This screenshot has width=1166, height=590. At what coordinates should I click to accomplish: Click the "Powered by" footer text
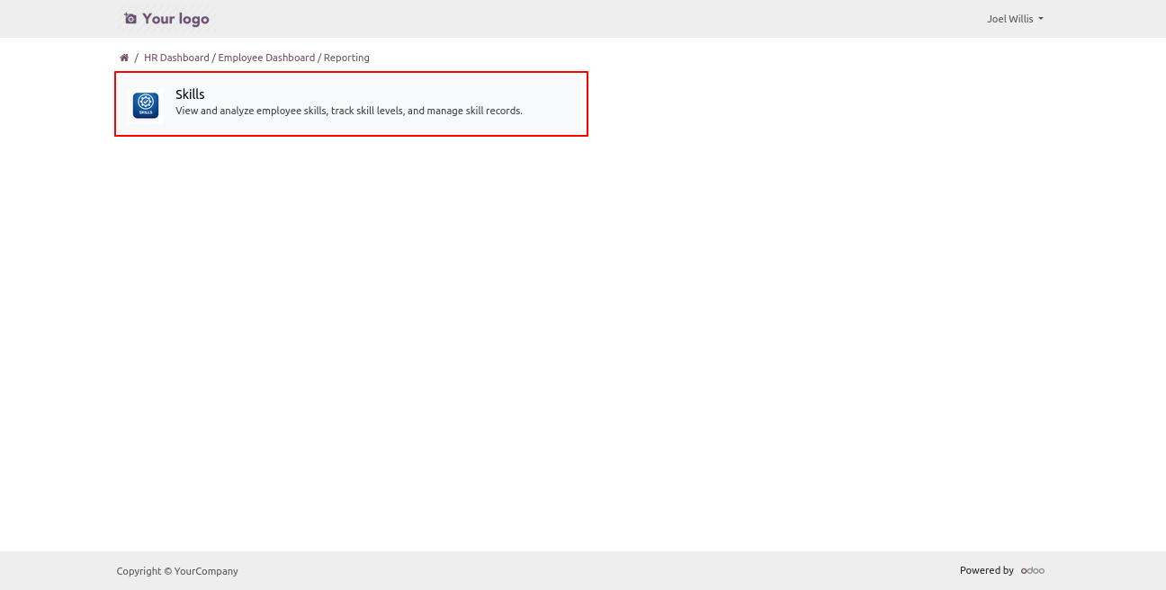(986, 570)
